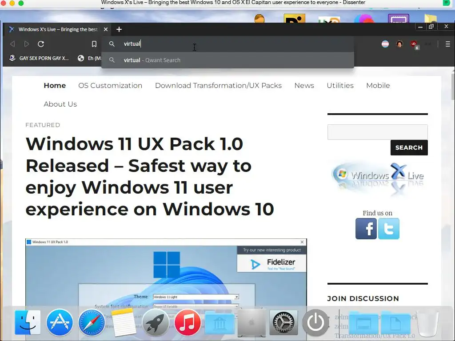The image size is (455, 341).
Task: Go forward with the browser forward arrow
Action: point(26,44)
